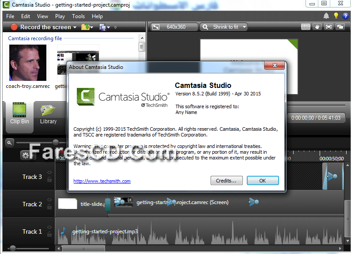Viewport: 351px width, 254px height.
Task: Click the Track 3 label
Action: pos(32,177)
